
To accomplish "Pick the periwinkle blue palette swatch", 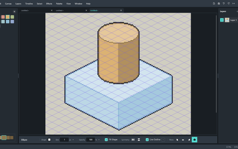I will pos(12,22).
